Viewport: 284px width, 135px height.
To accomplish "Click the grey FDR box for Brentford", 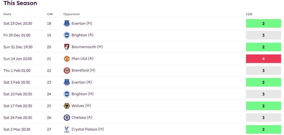I will (263, 71).
